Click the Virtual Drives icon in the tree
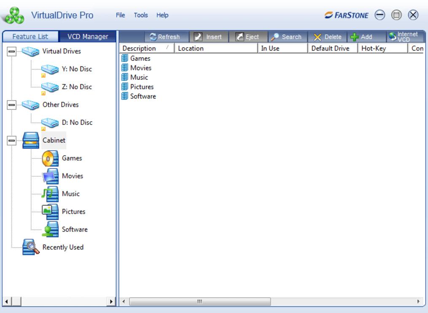Image resolution: width=428 pixels, height=313 pixels. click(30, 52)
